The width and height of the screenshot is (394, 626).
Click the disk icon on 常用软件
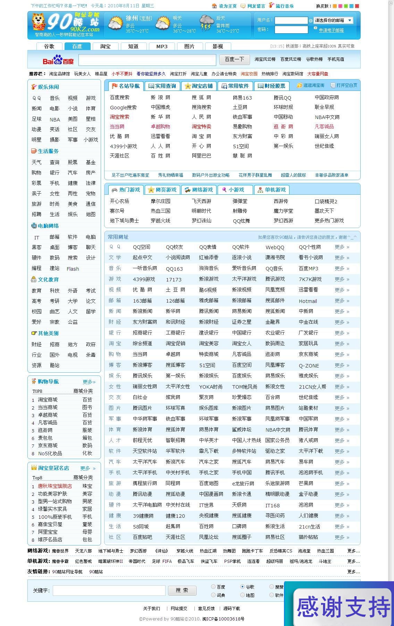[224, 86]
